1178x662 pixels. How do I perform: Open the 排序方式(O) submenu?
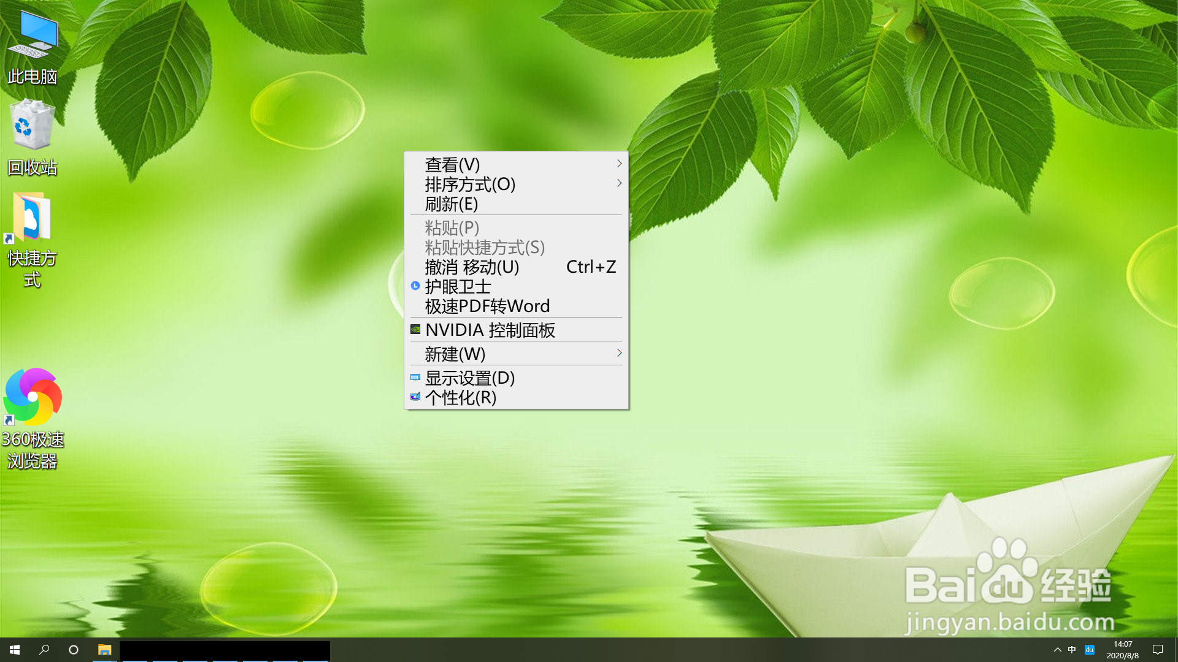(x=516, y=184)
